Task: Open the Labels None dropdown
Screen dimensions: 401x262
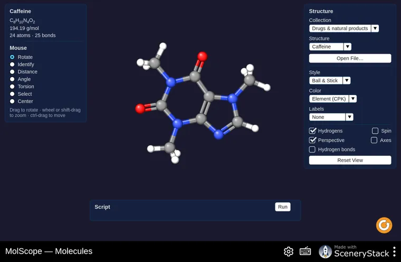Action: coord(331,117)
